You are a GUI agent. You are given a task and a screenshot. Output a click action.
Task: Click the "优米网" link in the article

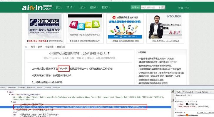(x=64, y=69)
